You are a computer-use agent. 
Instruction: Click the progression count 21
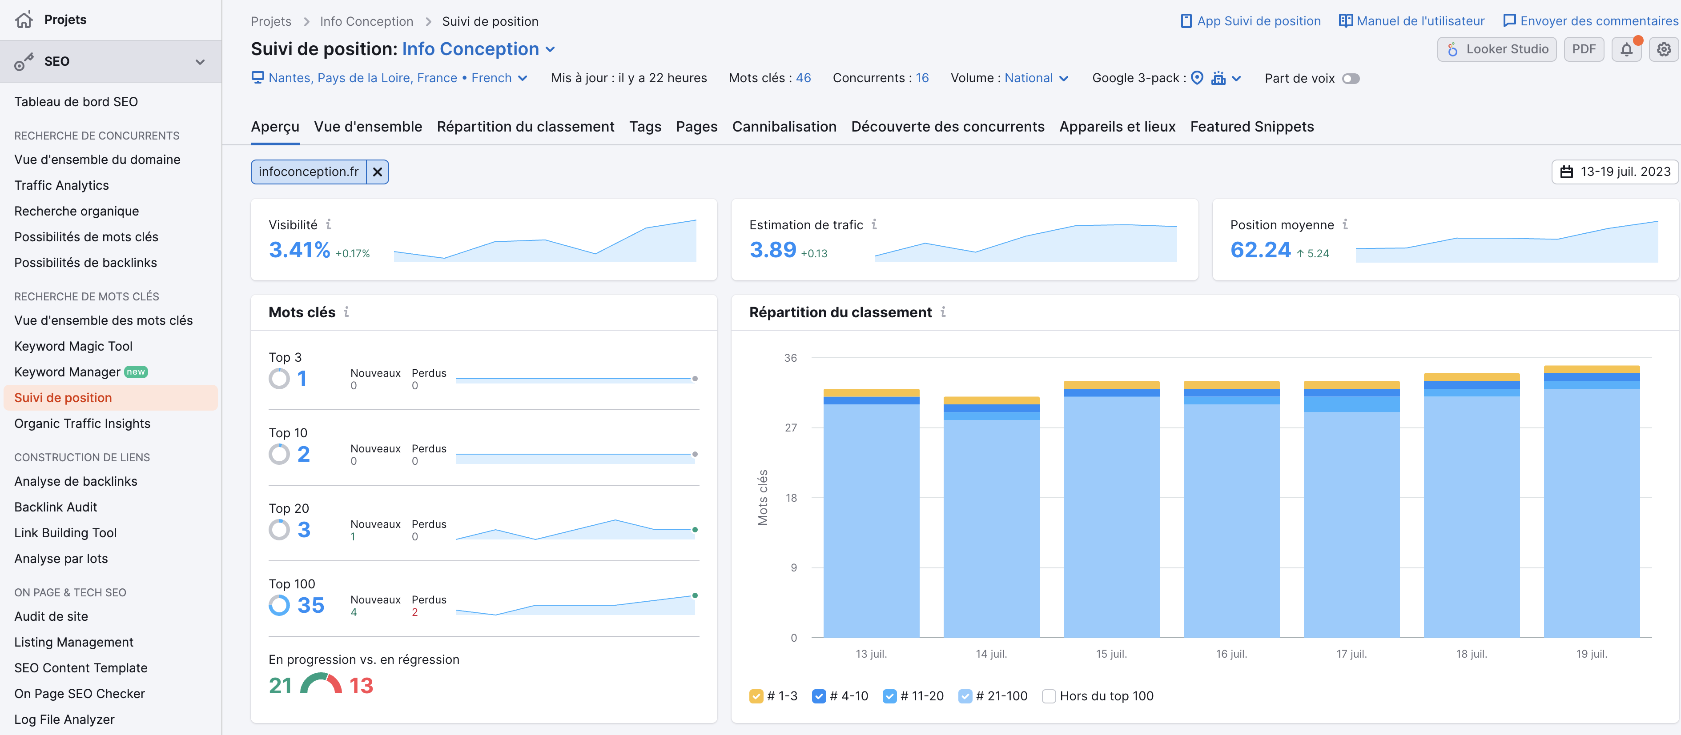pos(280,685)
